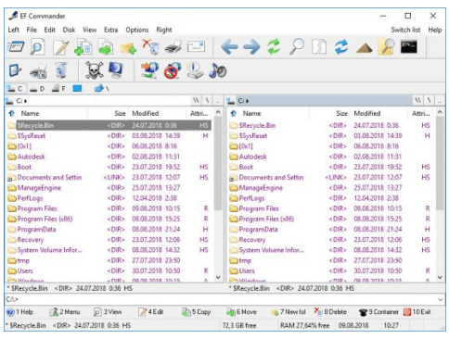Screen dimensions: 449x339
Task: Open the black command prompt icon
Action: [x=409, y=47]
